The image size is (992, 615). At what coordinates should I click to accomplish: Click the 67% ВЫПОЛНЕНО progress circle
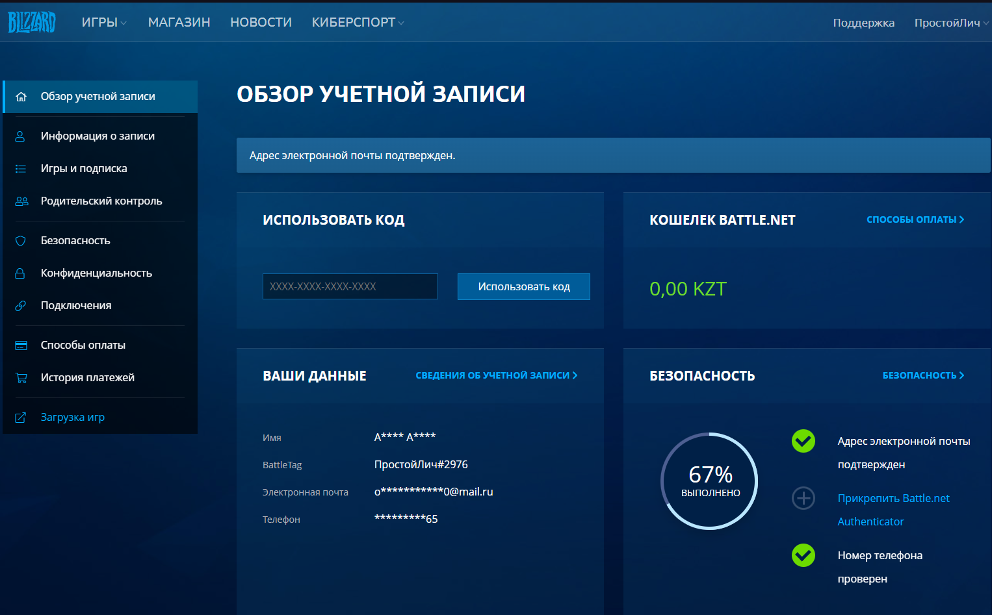(x=710, y=481)
